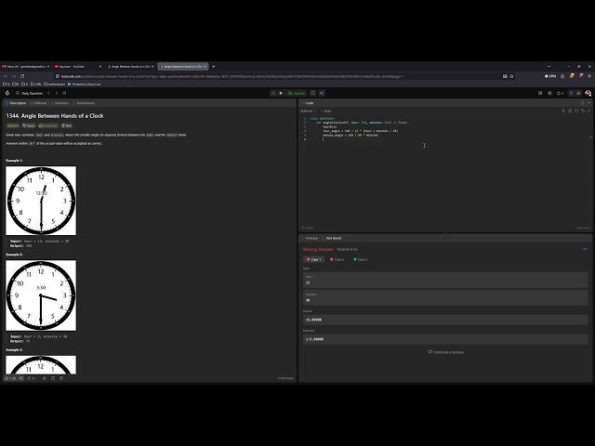Image resolution: width=595 pixels, height=446 pixels.
Task: Toggle Auto completion mode in editor
Action: 326,111
